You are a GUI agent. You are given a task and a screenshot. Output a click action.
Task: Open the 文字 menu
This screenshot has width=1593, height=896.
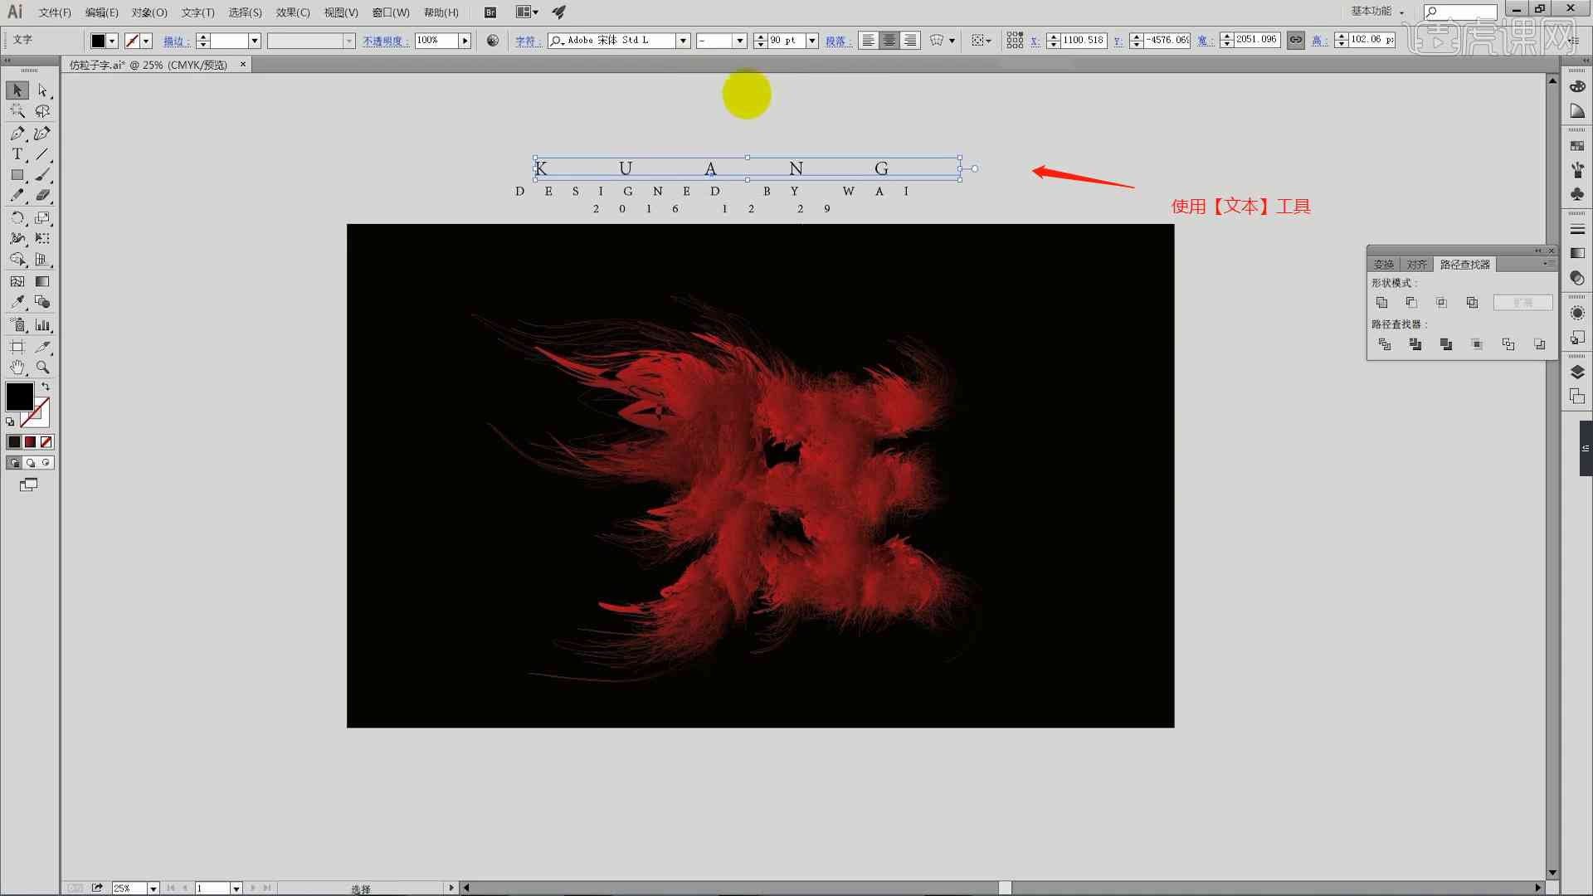click(193, 12)
